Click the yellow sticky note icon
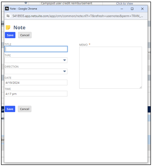The image size is (152, 166). click(x=8, y=27)
